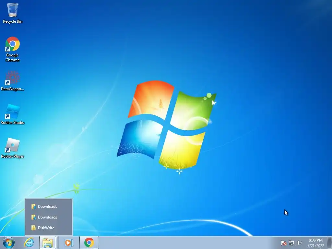Viewport: 332px width, 249px height.
Task: Switch to the DiskWrite folder window
Action: tap(49, 228)
